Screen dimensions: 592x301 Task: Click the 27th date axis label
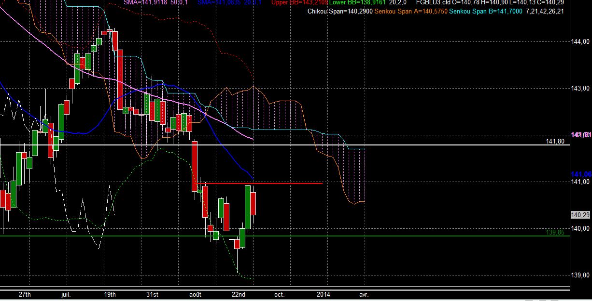pos(25,294)
